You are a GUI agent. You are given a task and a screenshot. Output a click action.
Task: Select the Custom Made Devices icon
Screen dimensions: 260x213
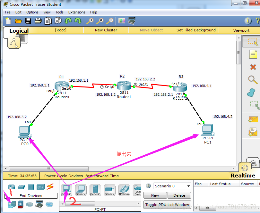coord(39,204)
